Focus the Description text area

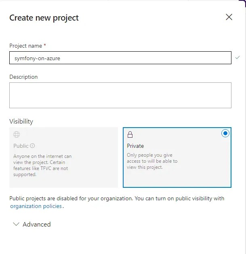click(x=120, y=95)
